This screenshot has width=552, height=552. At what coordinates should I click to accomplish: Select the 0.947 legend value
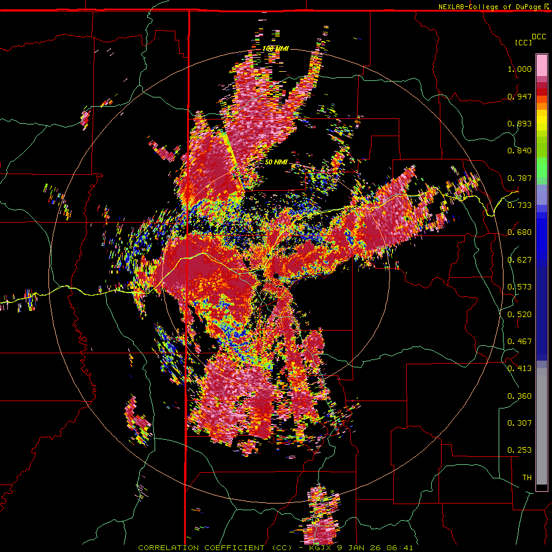pos(519,96)
